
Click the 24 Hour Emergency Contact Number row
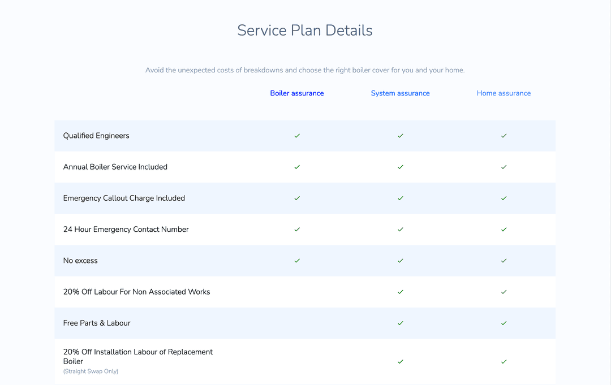(126, 230)
